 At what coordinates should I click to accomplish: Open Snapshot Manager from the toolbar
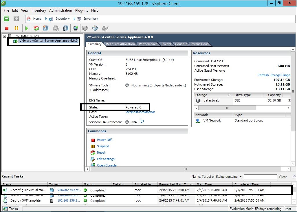(x=66, y=28)
